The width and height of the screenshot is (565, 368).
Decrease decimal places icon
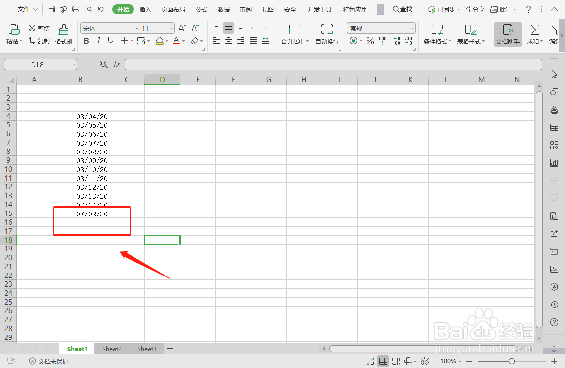[x=409, y=41]
